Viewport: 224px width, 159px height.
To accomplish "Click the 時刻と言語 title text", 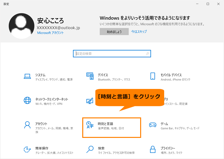I will (x=105, y=124).
